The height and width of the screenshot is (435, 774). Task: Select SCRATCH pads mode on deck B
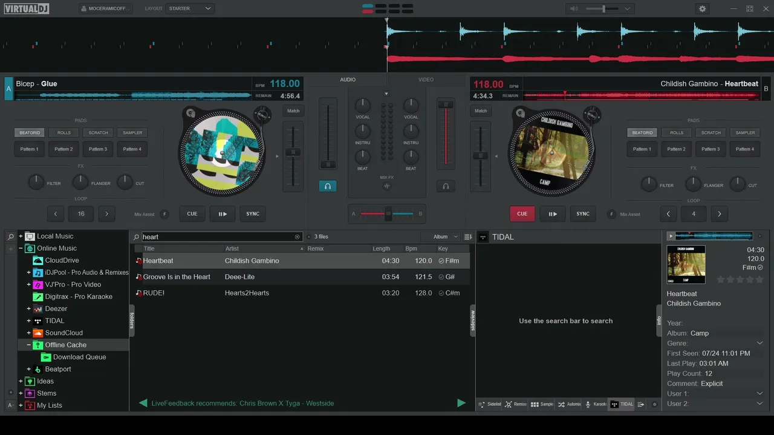(711, 132)
